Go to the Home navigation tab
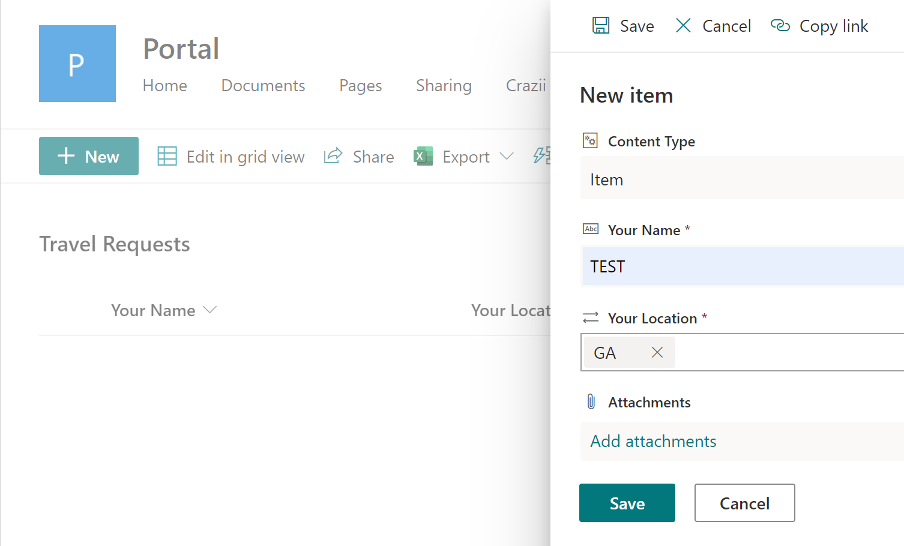904x546 pixels. 165,86
